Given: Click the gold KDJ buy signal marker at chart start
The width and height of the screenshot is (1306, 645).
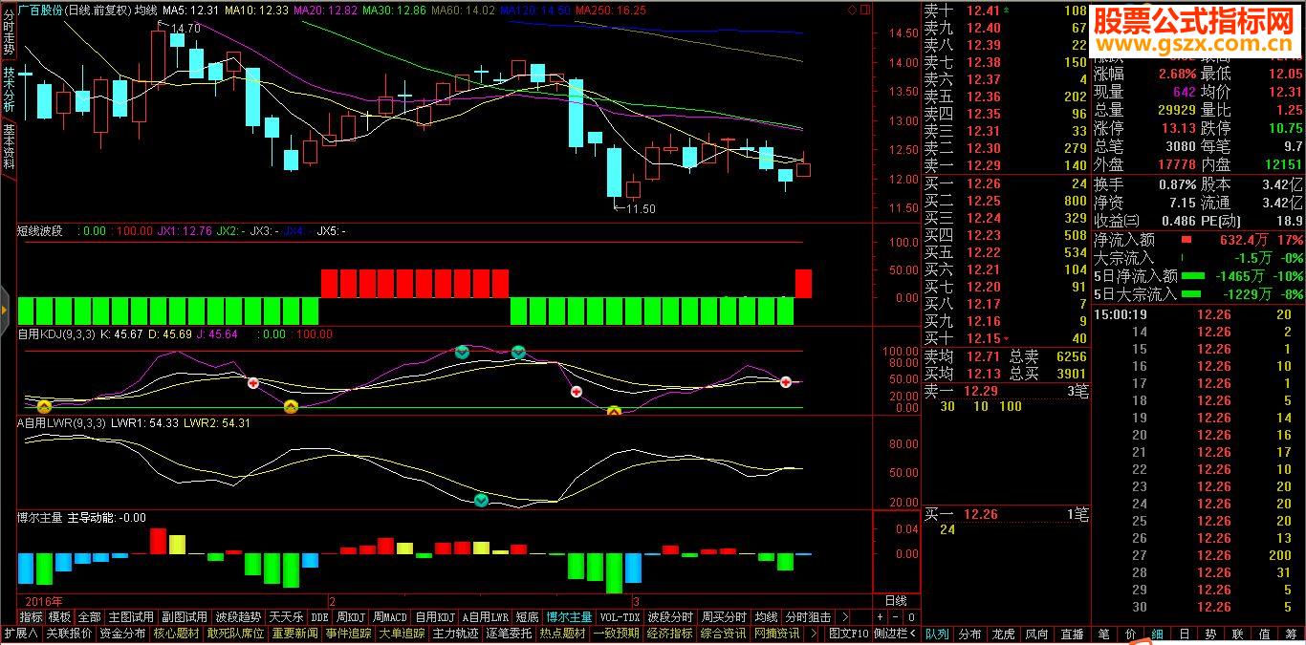Looking at the screenshot, I should (x=43, y=406).
